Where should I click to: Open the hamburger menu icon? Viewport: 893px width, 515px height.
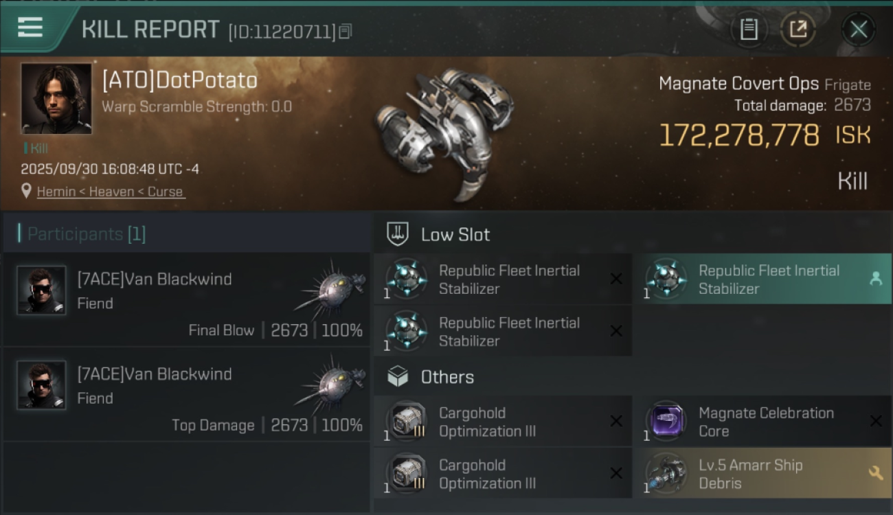[30, 27]
